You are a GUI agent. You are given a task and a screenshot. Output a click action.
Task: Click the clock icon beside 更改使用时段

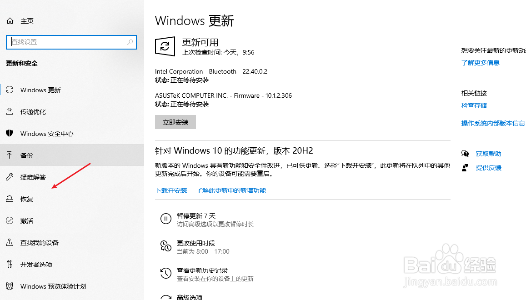pyautogui.click(x=166, y=246)
